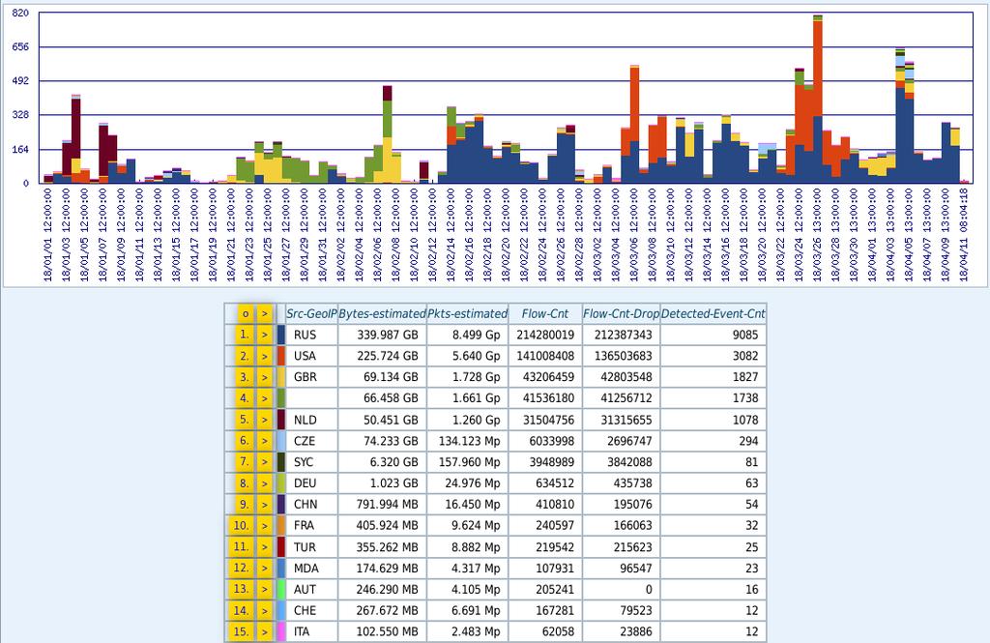Click the '246.290 MB' bytes cell for AUT

[383, 589]
